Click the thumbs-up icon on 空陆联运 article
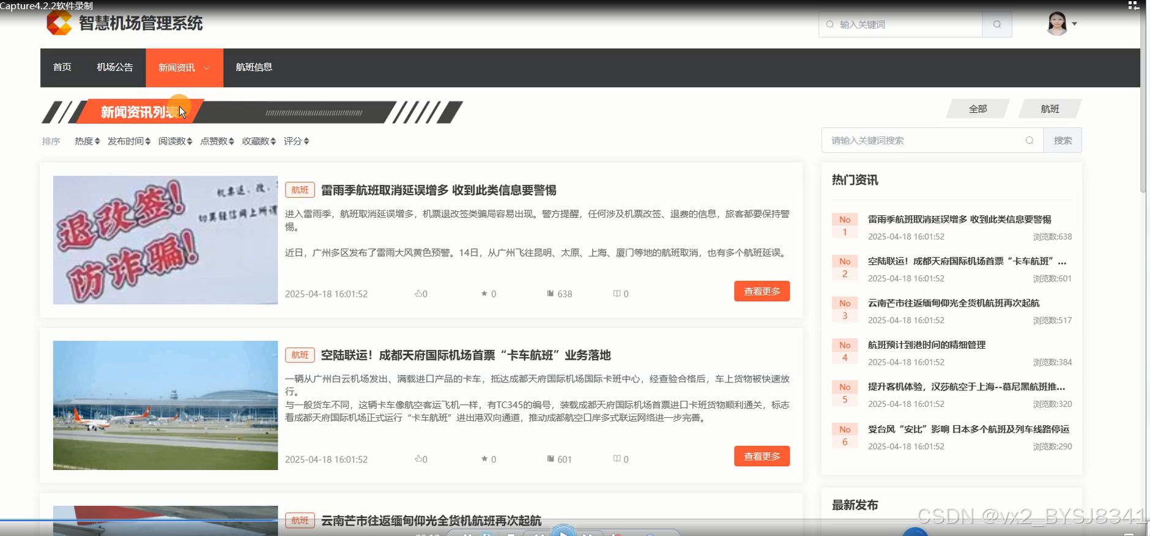Image resolution: width=1150 pixels, height=536 pixels. (x=418, y=459)
